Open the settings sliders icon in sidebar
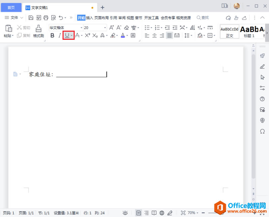 (x=262, y=88)
